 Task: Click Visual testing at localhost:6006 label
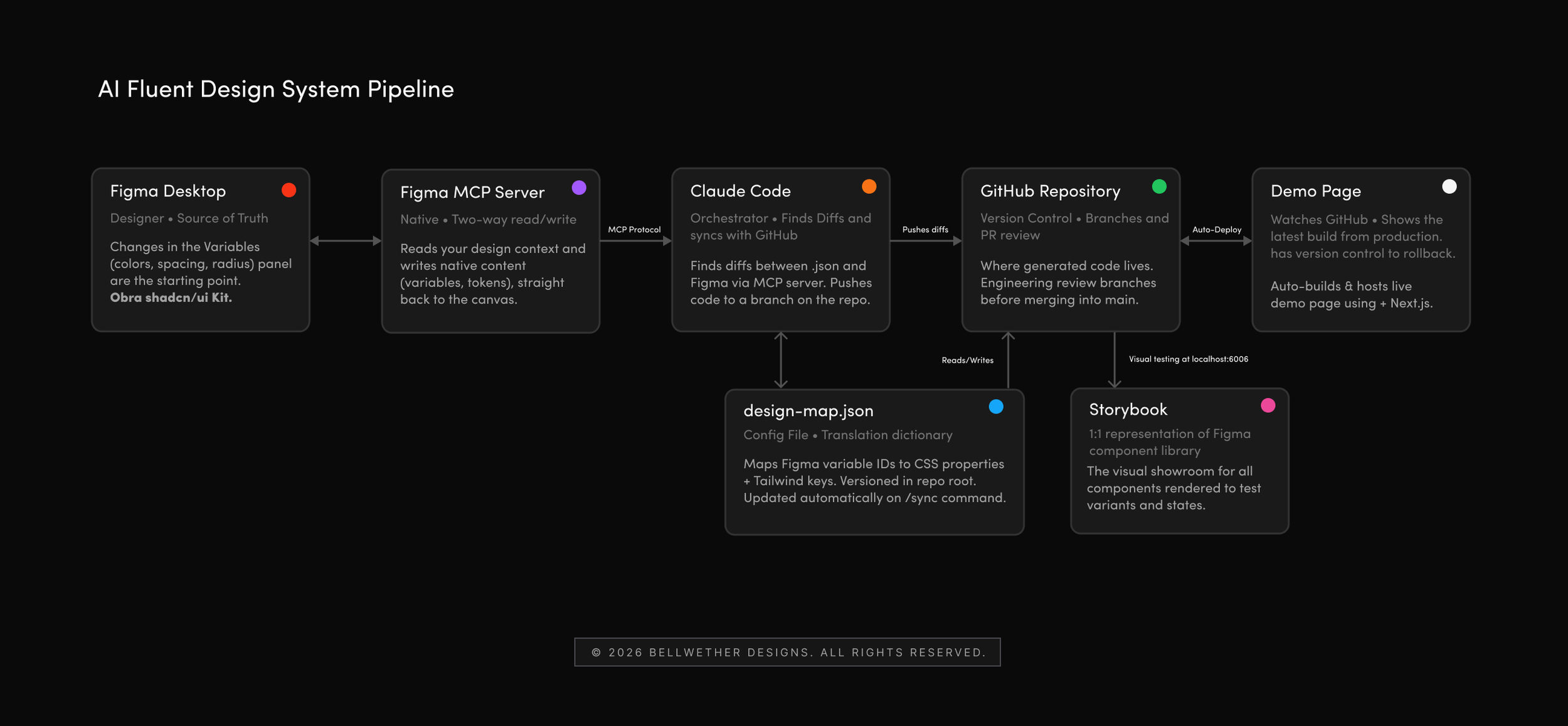pos(1189,359)
